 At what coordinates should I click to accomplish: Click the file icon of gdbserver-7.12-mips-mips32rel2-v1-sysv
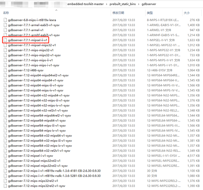tap(5, 186)
